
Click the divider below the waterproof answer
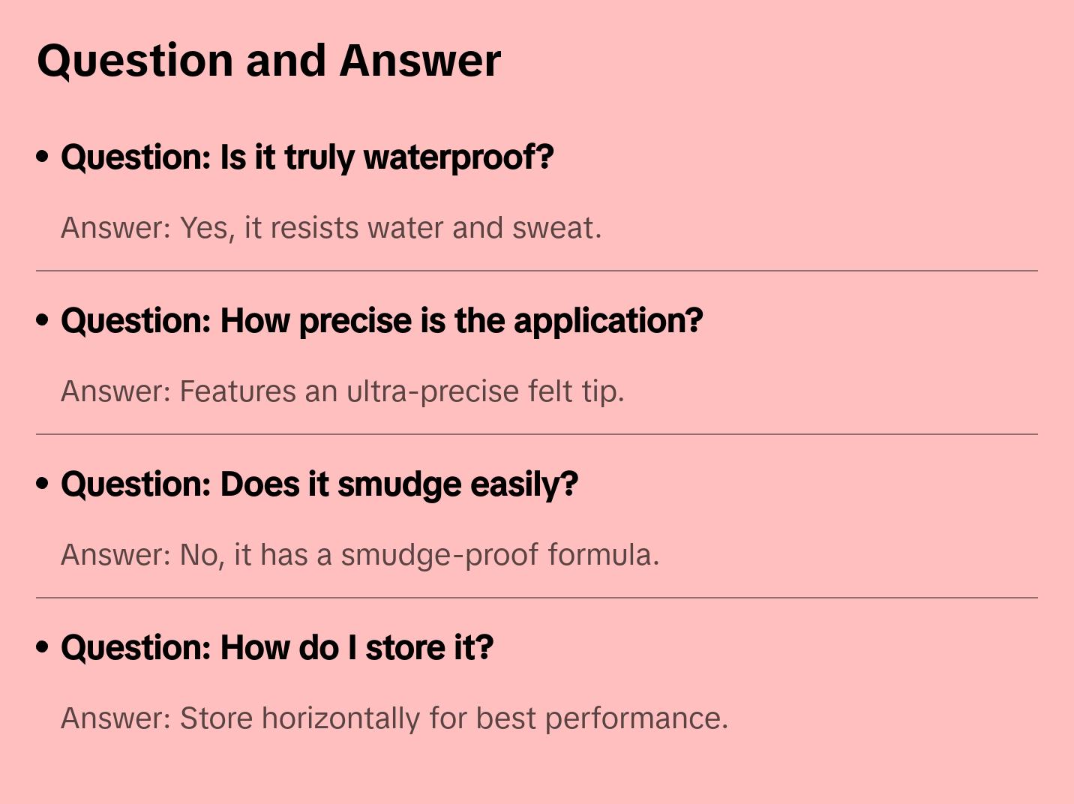pyautogui.click(x=537, y=271)
